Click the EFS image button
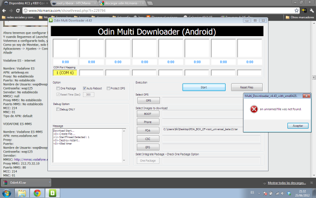 (148, 147)
